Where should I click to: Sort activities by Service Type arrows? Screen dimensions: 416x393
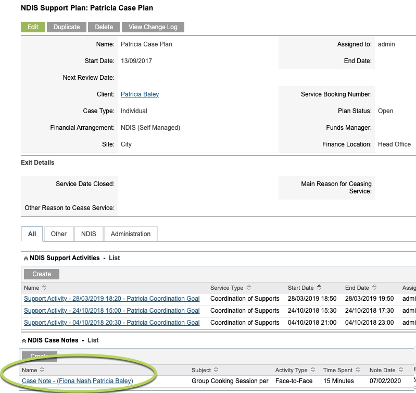[248, 287]
